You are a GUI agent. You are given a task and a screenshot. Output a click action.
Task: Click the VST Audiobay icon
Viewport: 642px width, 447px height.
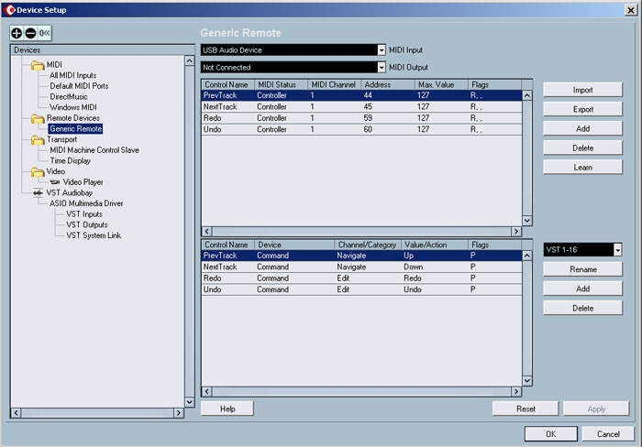pos(38,193)
